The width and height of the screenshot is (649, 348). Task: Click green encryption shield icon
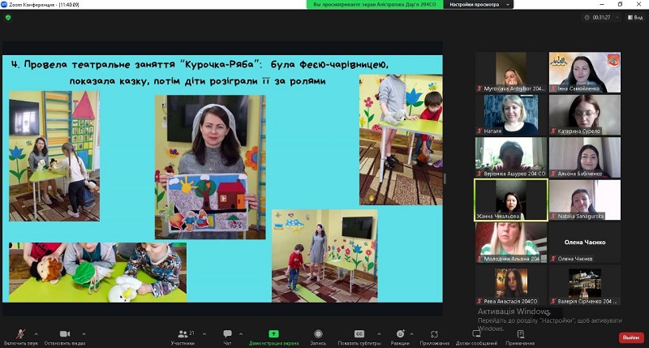(x=8, y=17)
